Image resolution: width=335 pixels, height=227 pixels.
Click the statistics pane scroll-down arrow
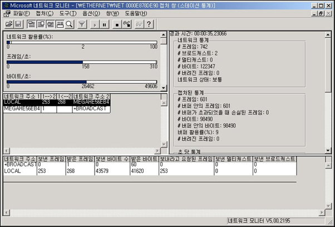tap(328, 150)
